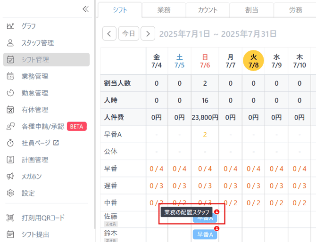The height and width of the screenshot is (242, 316).
Task: Open 各種申請/承認 BETA menu item
Action: point(42,126)
